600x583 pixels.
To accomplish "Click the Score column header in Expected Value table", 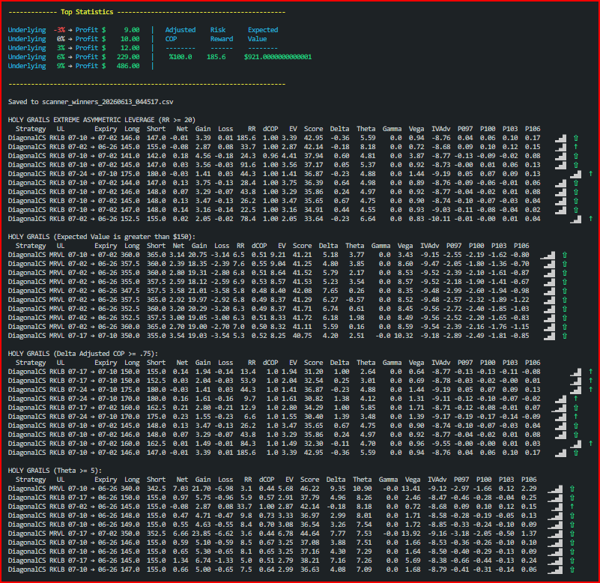I will [x=303, y=246].
